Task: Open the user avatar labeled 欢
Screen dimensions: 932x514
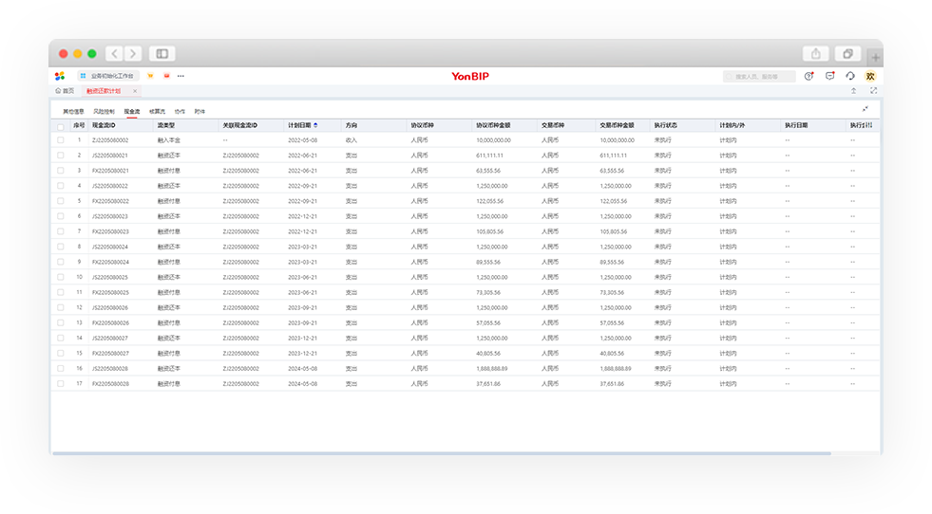Action: [870, 76]
